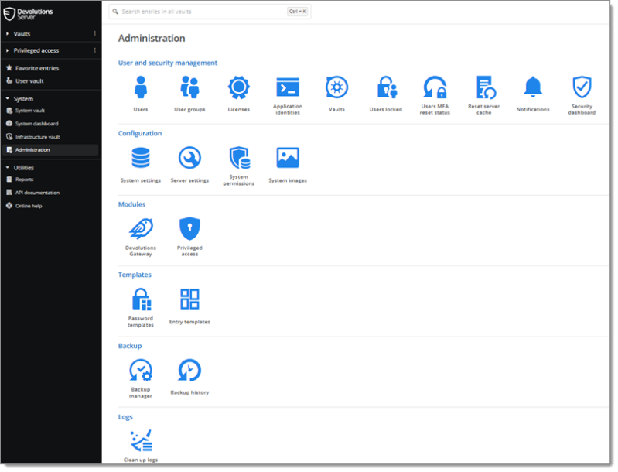This screenshot has width=618, height=472.
Task: Click the Reset server cache icon
Action: point(485,87)
